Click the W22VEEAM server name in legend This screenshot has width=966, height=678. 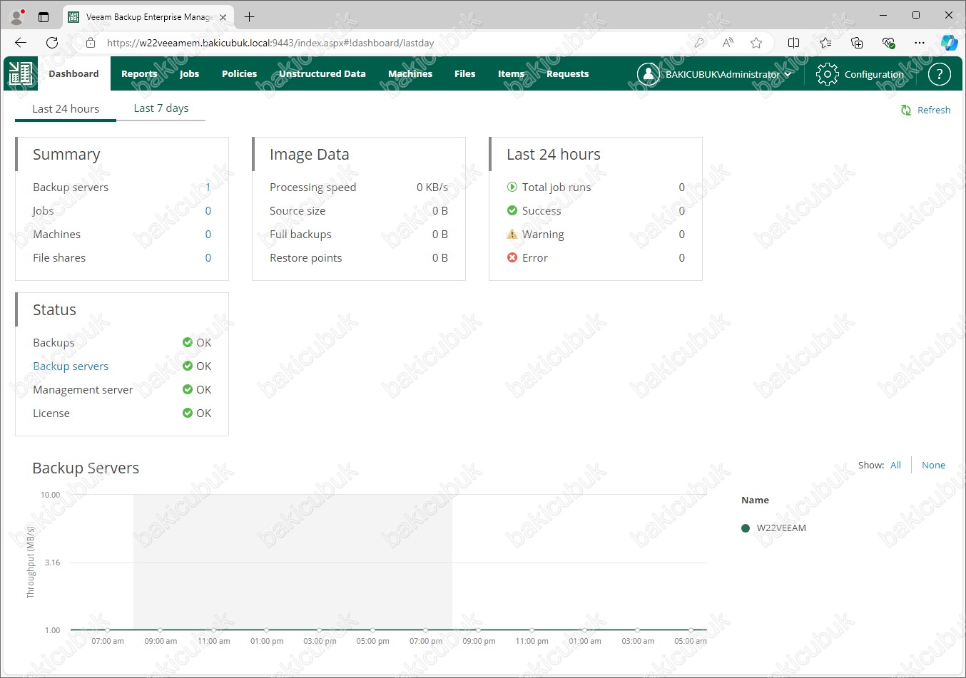coord(781,528)
